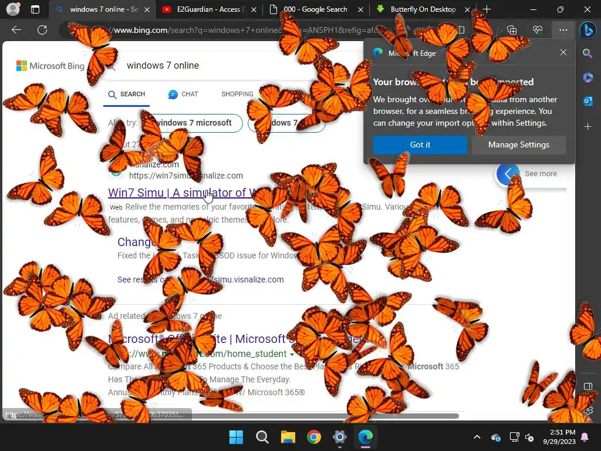Open the Microsoft Office site ad link
The height and width of the screenshot is (451, 601).
tap(238, 339)
